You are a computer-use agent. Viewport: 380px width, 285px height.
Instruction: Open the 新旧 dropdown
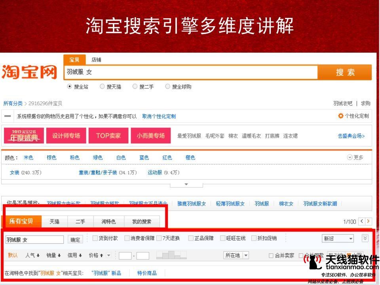coord(338,238)
